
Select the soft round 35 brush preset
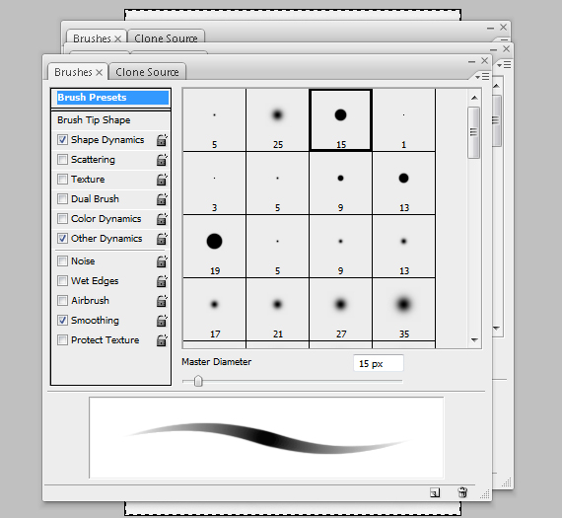403,309
